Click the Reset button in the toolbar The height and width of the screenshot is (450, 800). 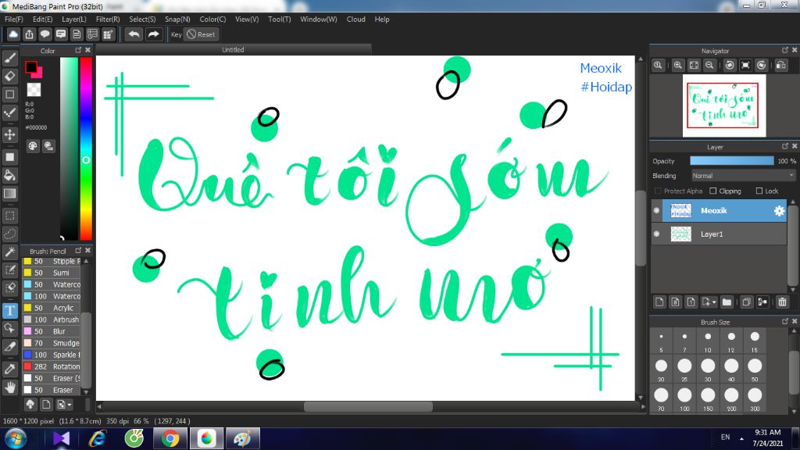click(x=201, y=34)
